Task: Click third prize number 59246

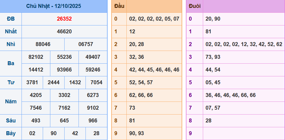Action: 93,70
